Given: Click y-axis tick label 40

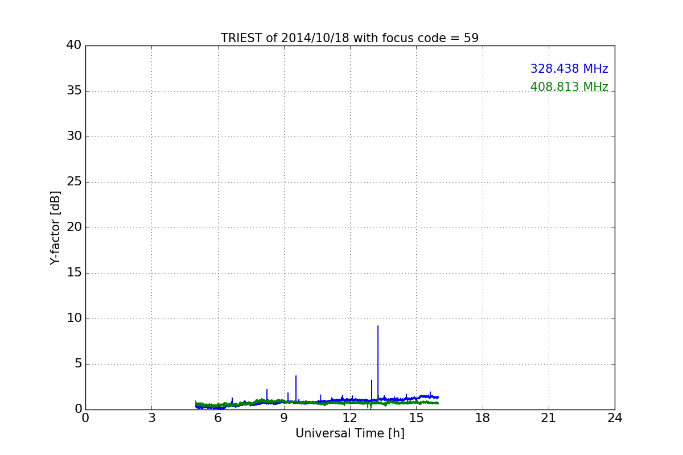Looking at the screenshot, I should 74,45.
